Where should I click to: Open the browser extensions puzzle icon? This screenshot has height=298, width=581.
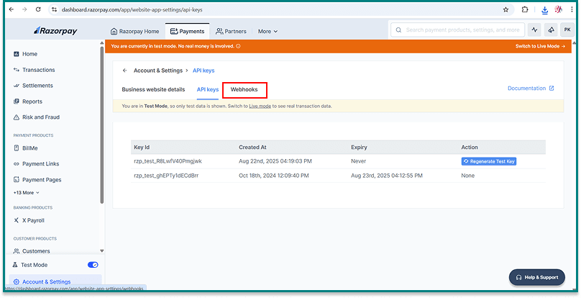[525, 9]
